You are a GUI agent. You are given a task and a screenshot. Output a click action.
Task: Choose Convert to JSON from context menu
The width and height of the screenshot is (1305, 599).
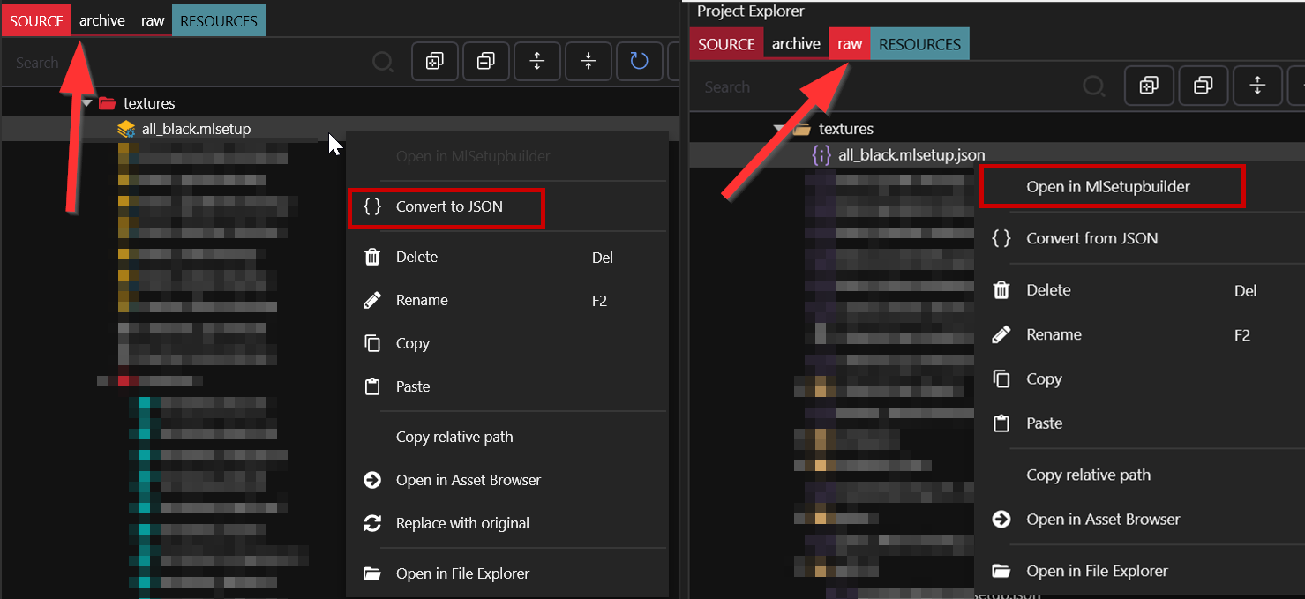[x=448, y=206]
